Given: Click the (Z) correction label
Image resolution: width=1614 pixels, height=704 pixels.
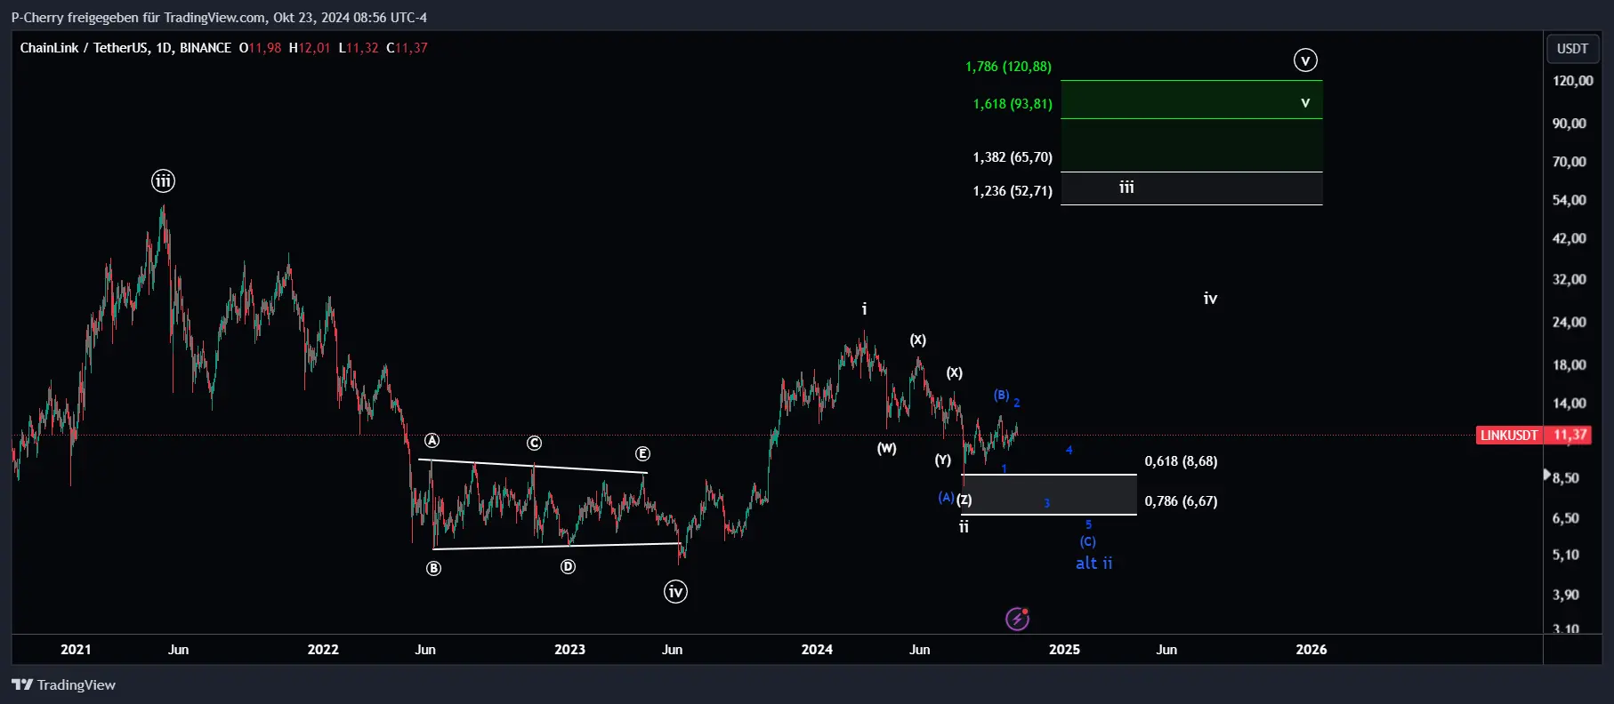Looking at the screenshot, I should (964, 500).
